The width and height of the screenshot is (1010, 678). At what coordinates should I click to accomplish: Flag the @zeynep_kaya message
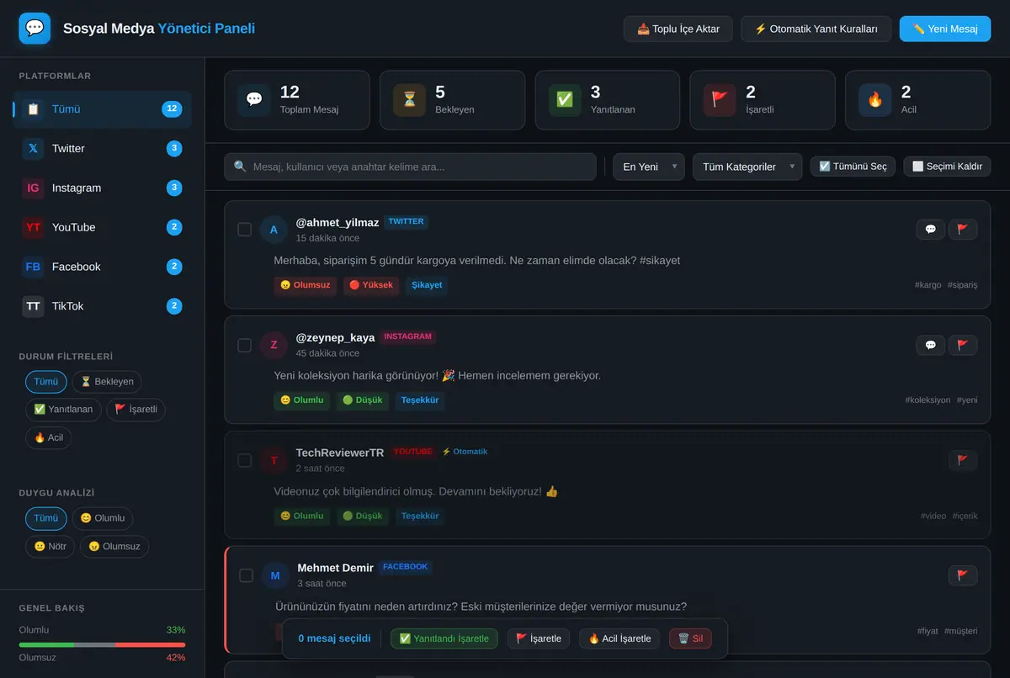(x=963, y=344)
